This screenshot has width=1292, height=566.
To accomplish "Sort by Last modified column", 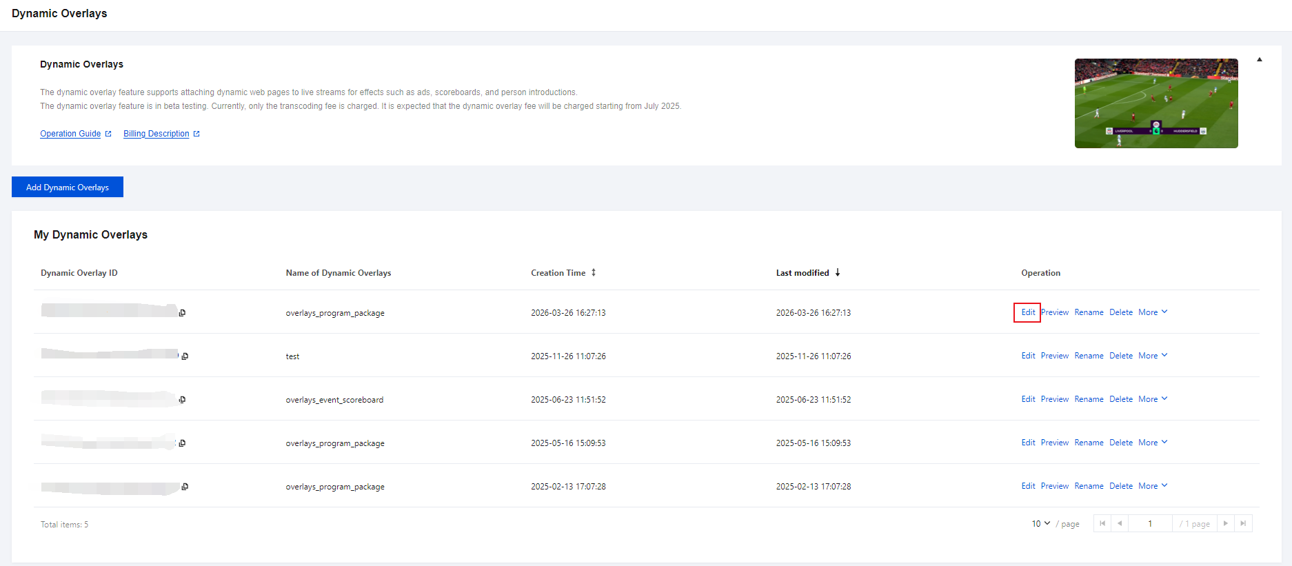I will (838, 273).
